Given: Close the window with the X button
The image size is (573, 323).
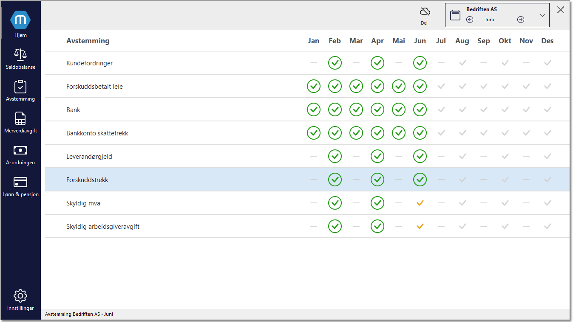Looking at the screenshot, I should (561, 10).
